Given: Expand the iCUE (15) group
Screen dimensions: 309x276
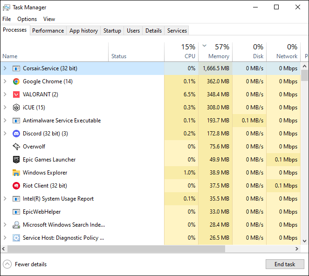Looking at the screenshot, I should click(5, 108).
